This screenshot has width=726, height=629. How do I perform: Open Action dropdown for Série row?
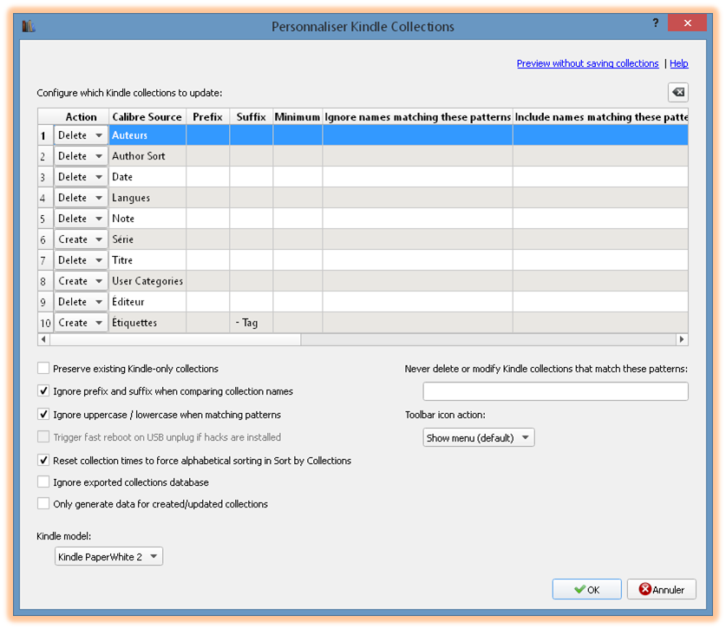[81, 239]
